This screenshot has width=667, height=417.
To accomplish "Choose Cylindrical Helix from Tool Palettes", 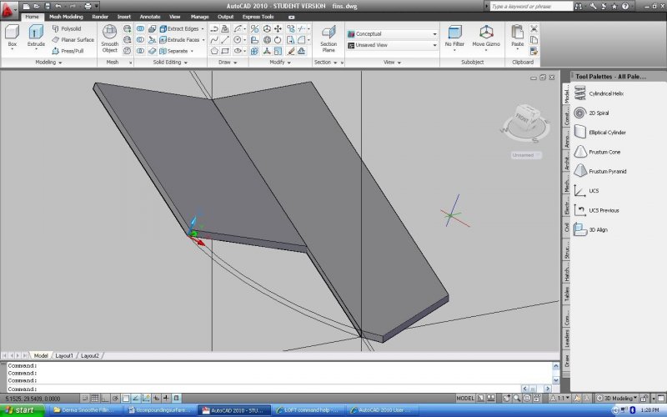I will [x=606, y=93].
